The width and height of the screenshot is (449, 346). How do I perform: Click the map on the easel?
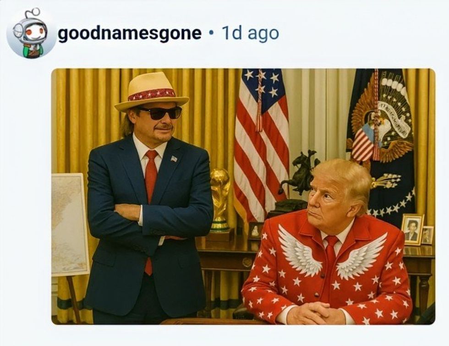[70, 224]
